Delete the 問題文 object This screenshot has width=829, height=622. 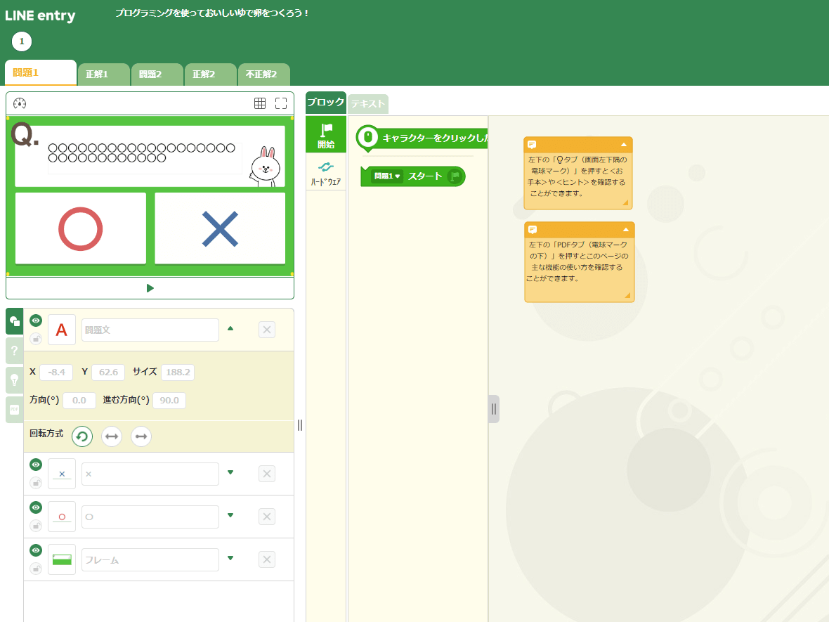click(x=267, y=330)
